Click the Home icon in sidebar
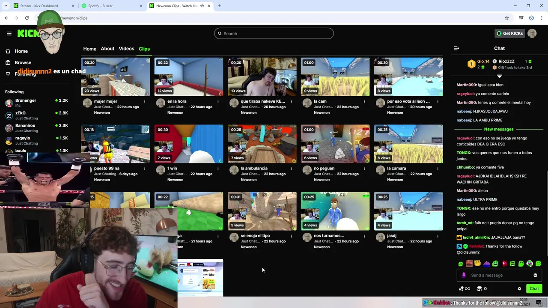The image size is (548, 308). 8,51
